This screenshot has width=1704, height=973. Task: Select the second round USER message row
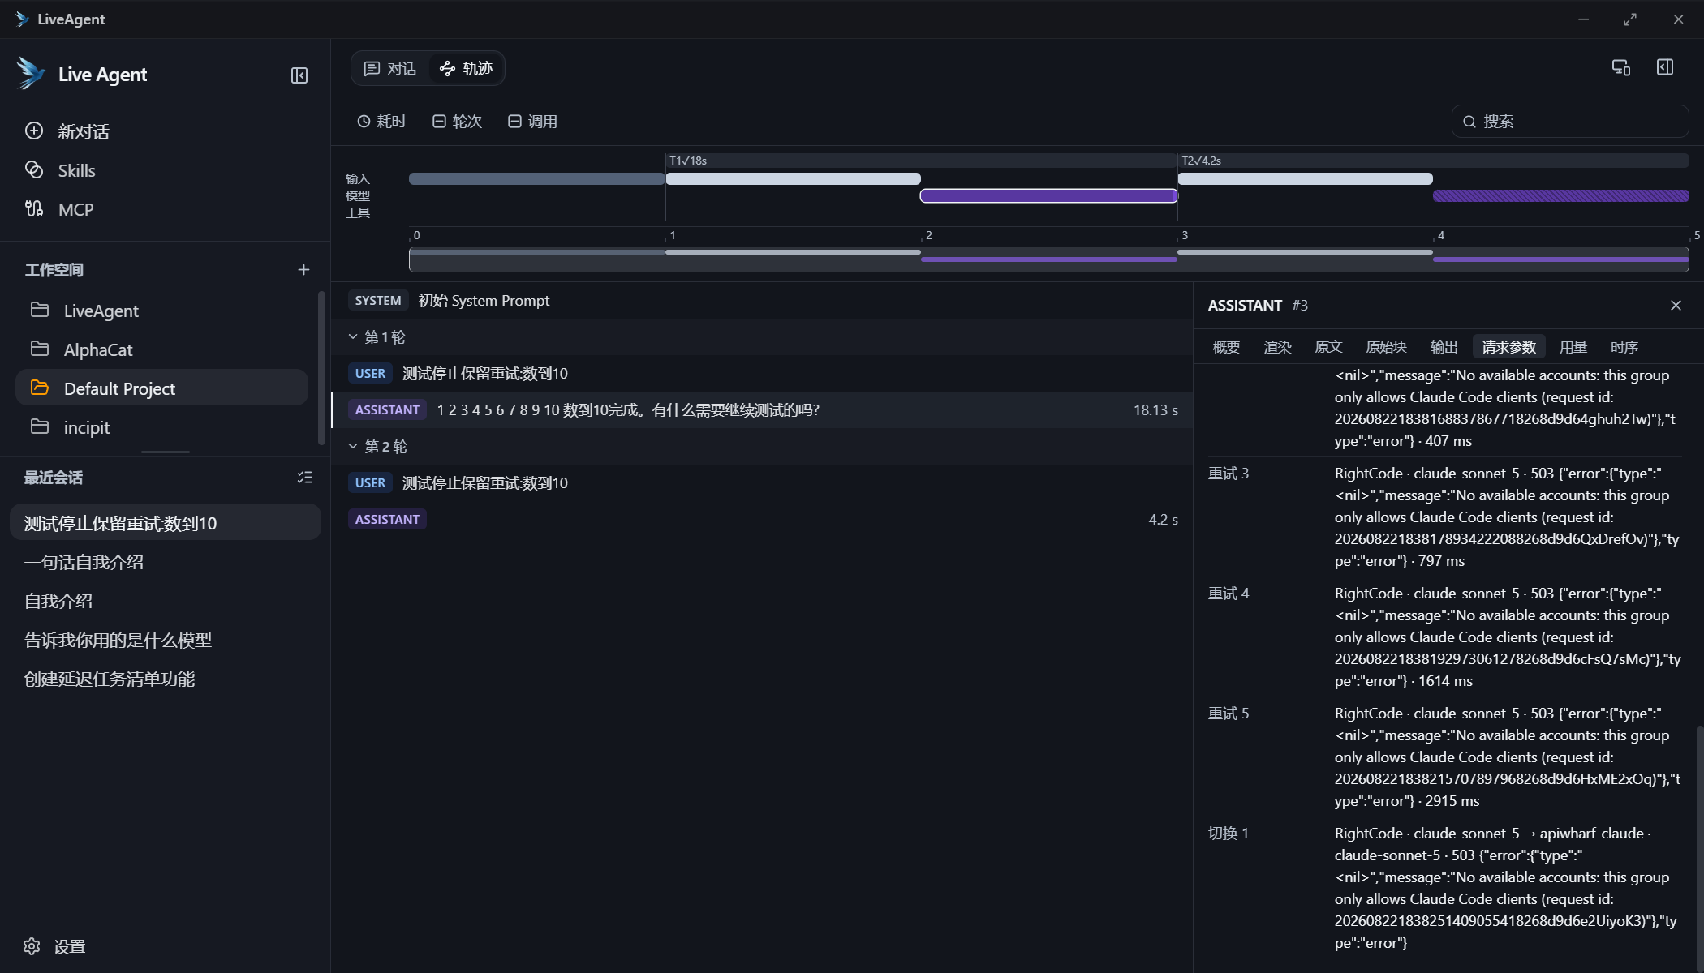[x=763, y=482]
